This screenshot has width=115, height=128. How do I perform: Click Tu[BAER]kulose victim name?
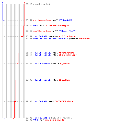64,101
